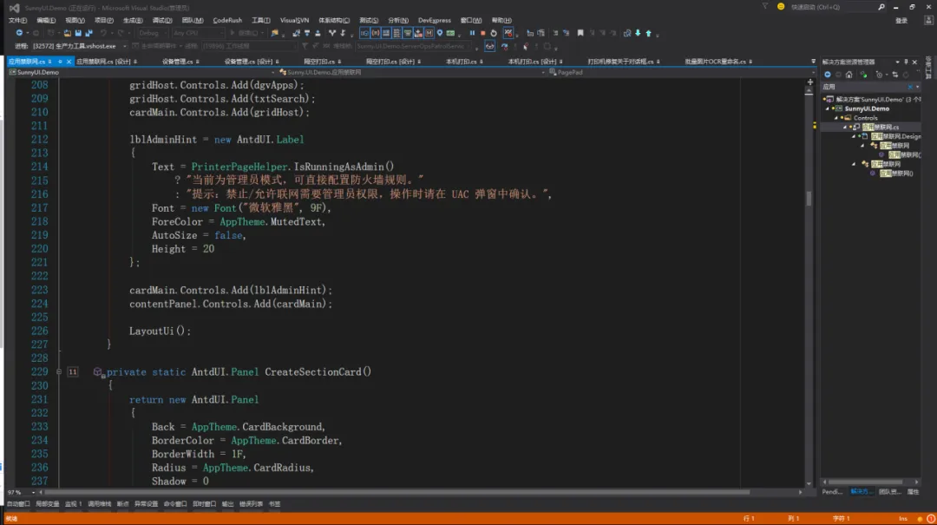Open the 文件(F) menu
The width and height of the screenshot is (937, 525).
click(17, 20)
